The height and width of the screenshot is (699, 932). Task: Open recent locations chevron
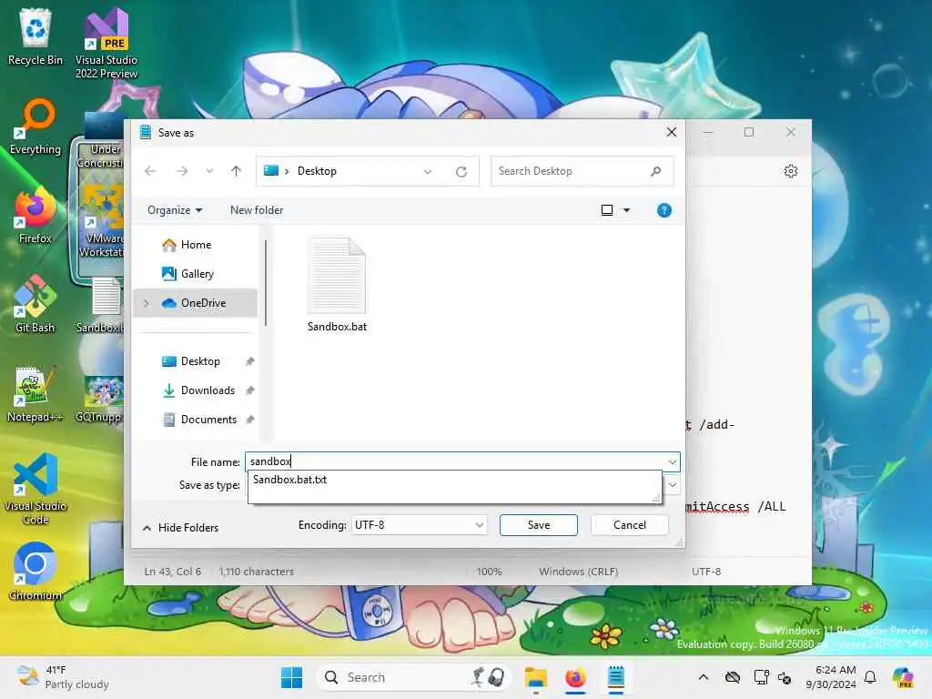coord(209,171)
